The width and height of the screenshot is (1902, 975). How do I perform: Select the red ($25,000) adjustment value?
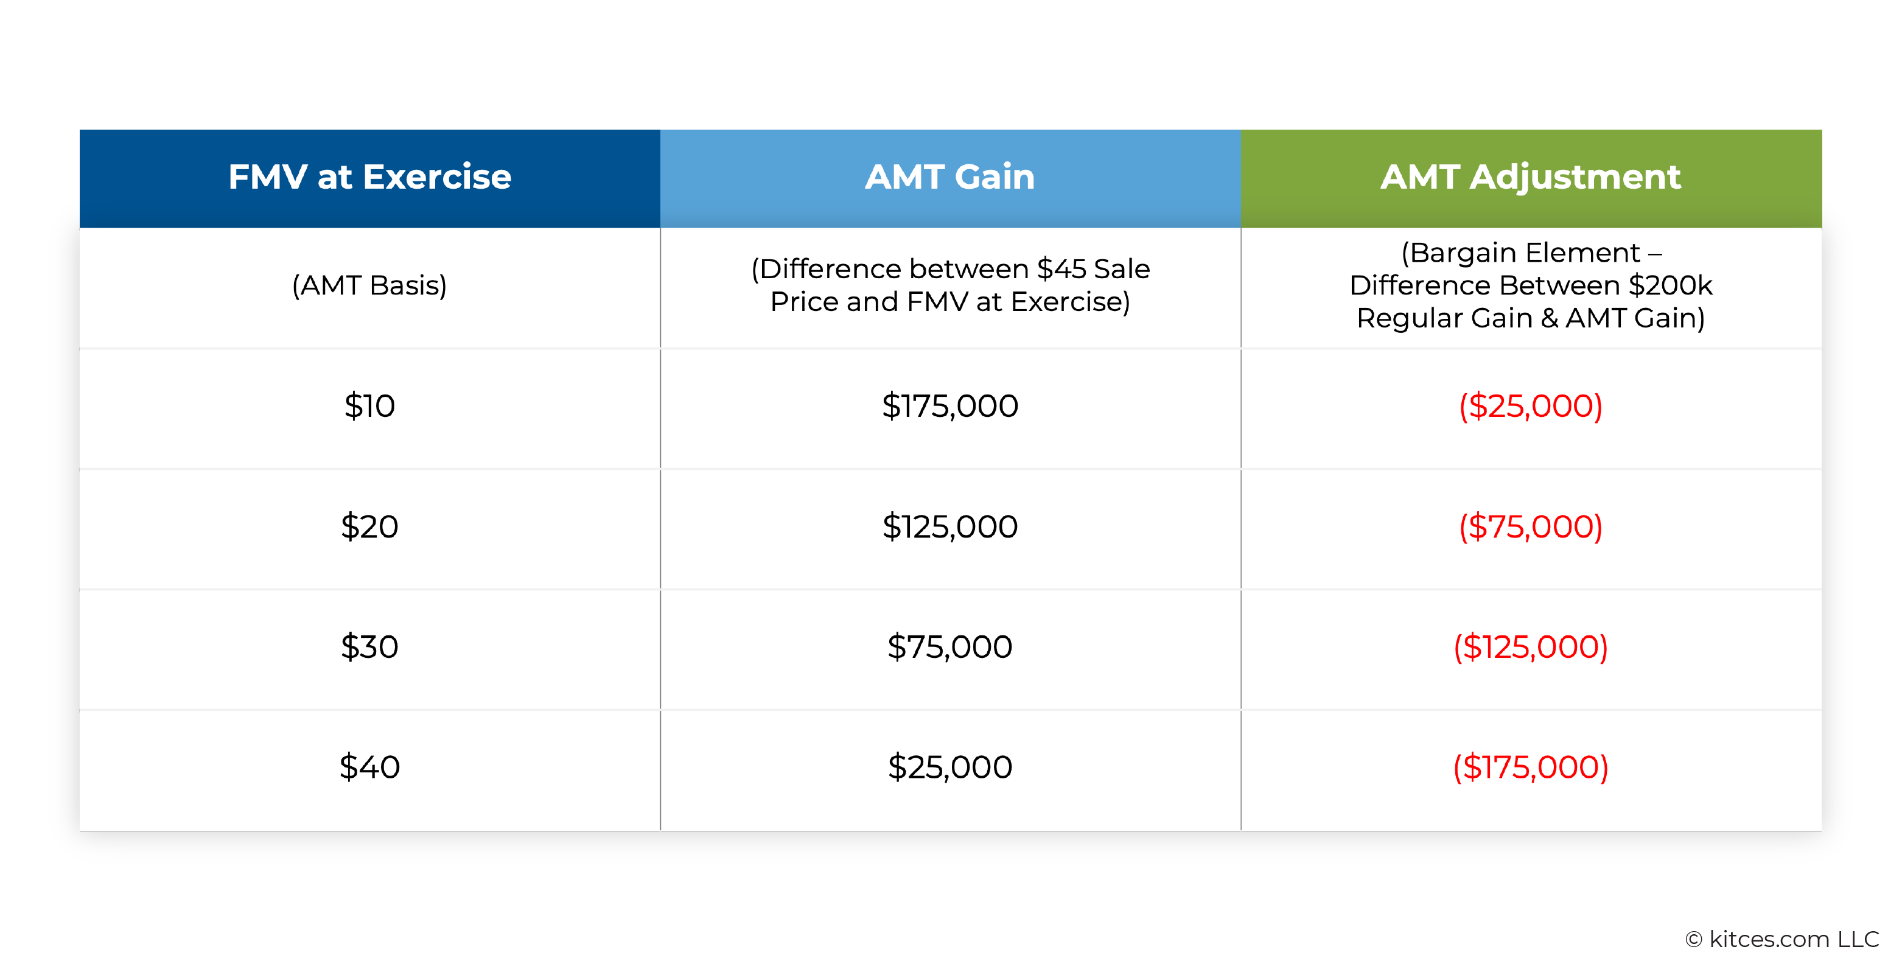[1531, 406]
